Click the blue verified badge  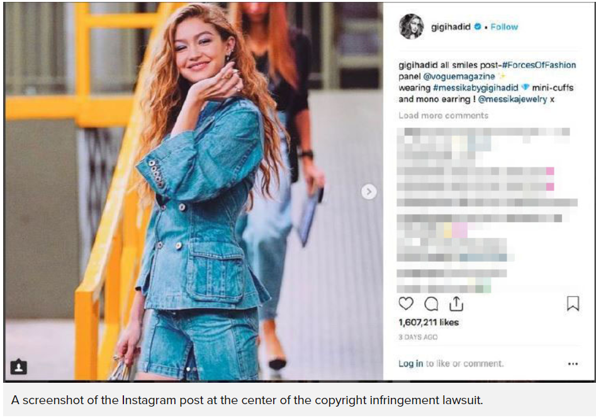click(x=478, y=26)
